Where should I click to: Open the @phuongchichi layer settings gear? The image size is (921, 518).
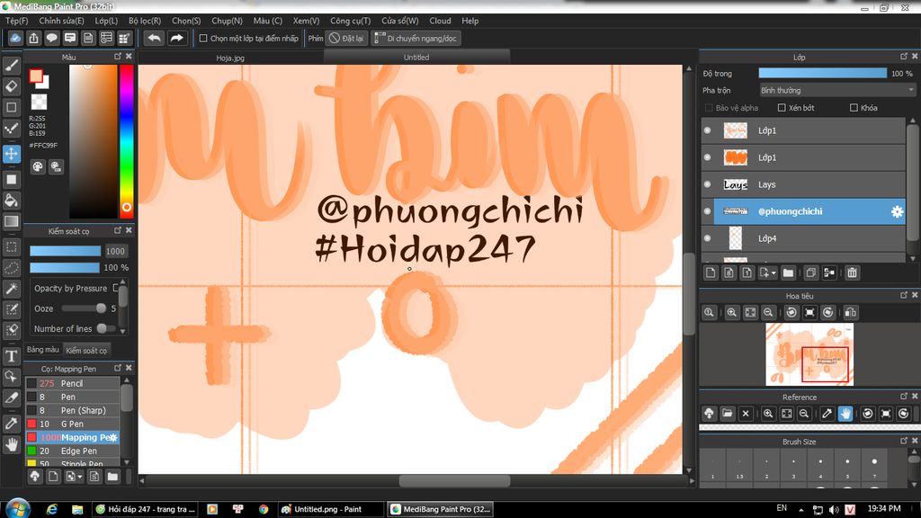point(897,211)
